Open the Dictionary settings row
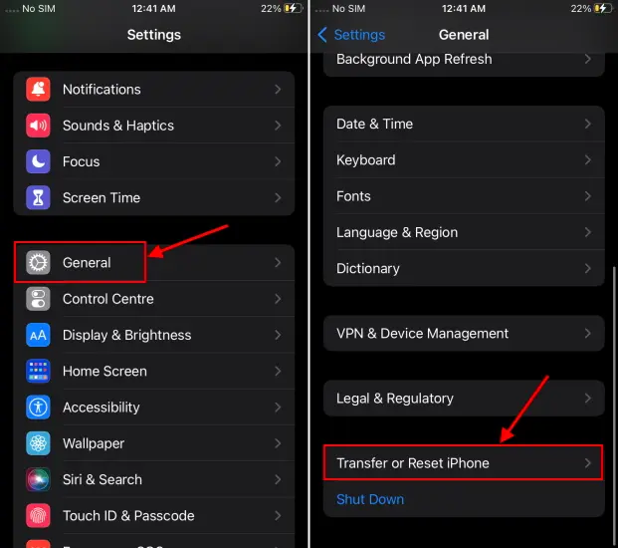The width and height of the screenshot is (618, 548). point(464,269)
